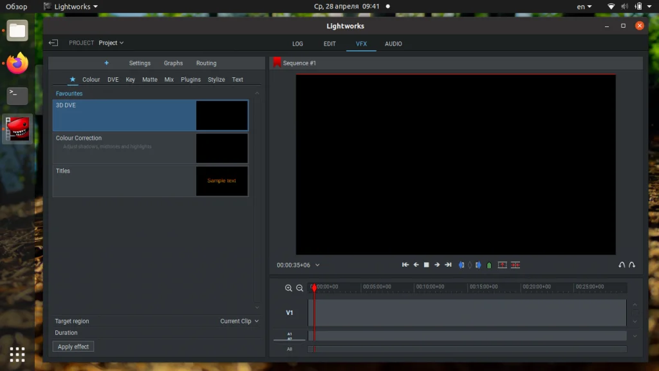659x371 pixels.
Task: Open the timecode display dropdown arrow
Action: click(317, 265)
